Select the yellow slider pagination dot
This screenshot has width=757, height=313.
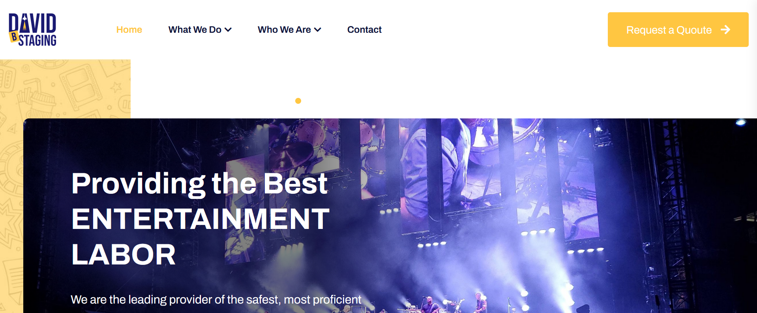pos(298,101)
